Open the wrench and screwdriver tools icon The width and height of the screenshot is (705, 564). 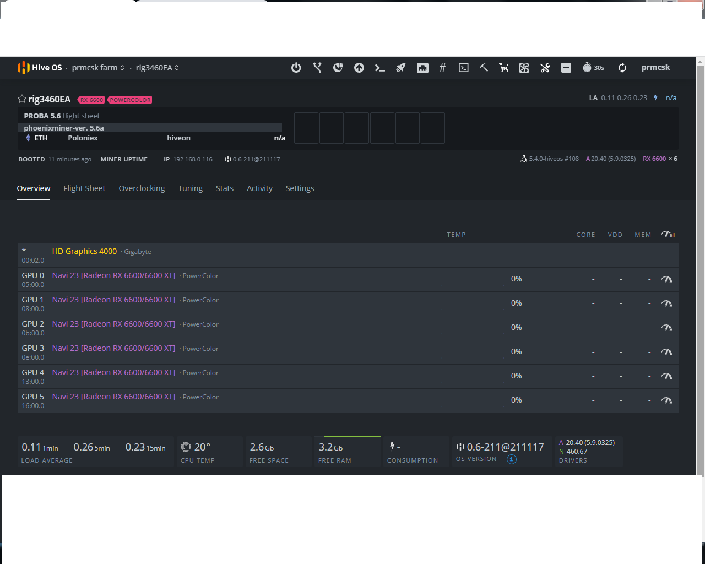pos(545,68)
